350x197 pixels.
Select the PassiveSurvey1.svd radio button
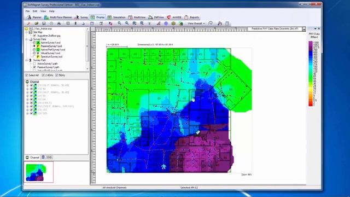(34, 46)
